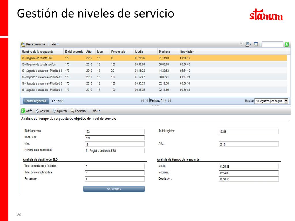Click the Ver detalles button
295x221 pixels.
[x=114, y=189]
